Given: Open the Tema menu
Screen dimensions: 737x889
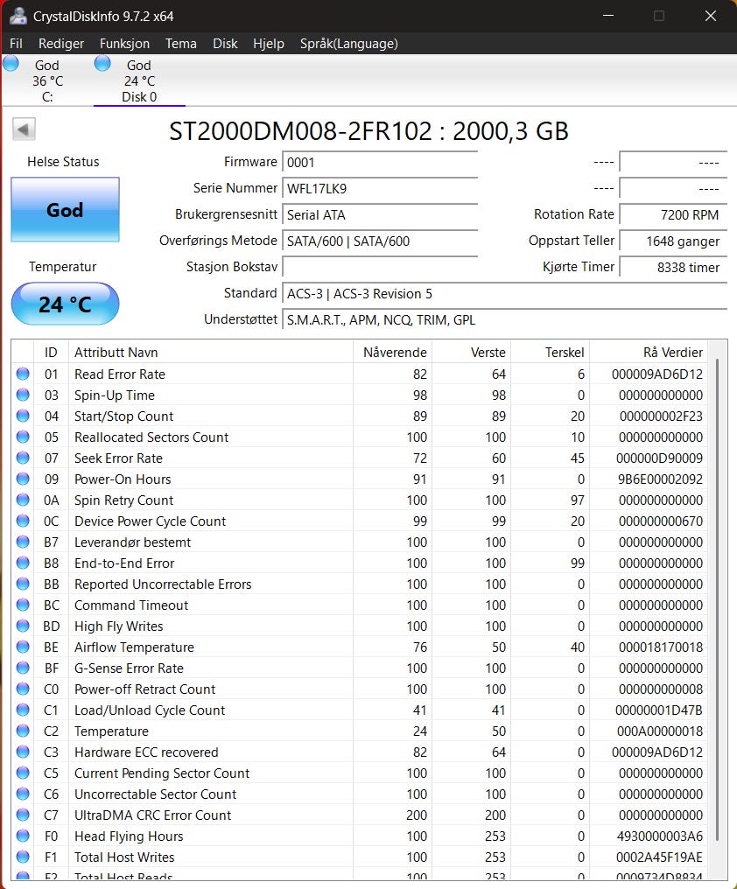Looking at the screenshot, I should (x=180, y=44).
